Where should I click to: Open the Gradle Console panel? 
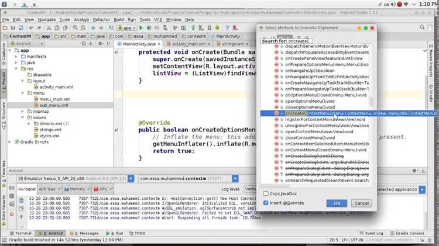(x=407, y=233)
